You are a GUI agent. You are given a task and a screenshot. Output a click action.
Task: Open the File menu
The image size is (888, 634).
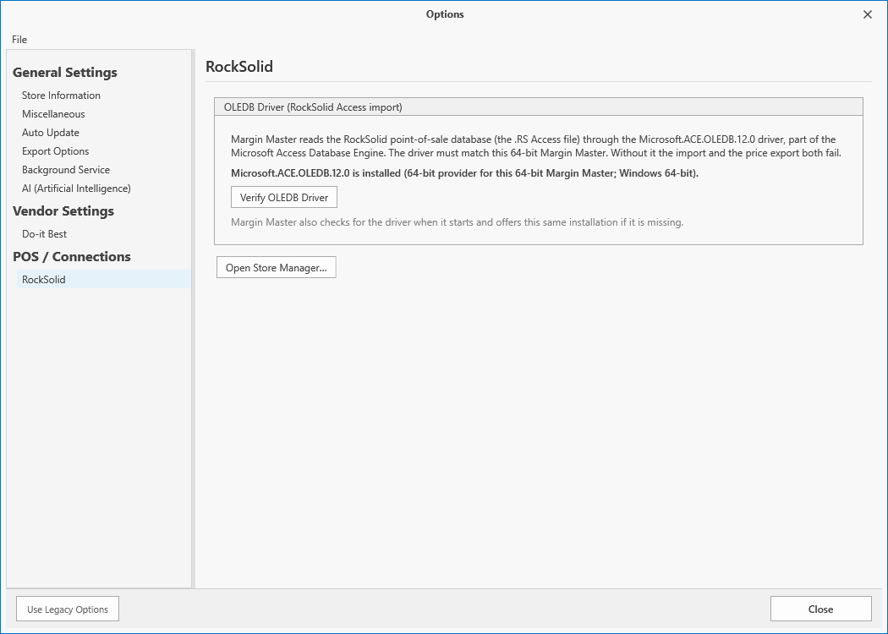point(19,40)
